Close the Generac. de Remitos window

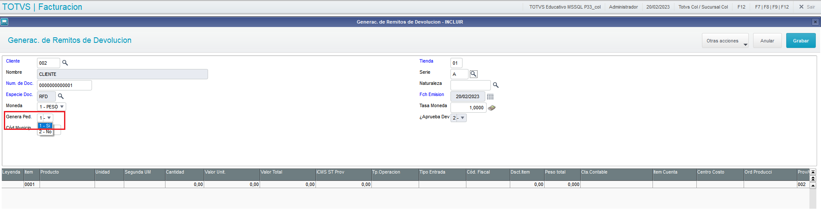click(815, 22)
